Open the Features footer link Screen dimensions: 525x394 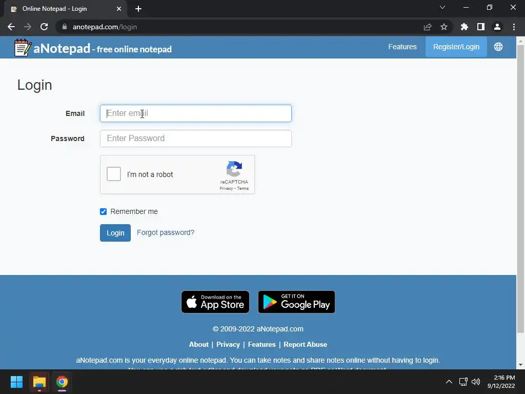pyautogui.click(x=262, y=344)
